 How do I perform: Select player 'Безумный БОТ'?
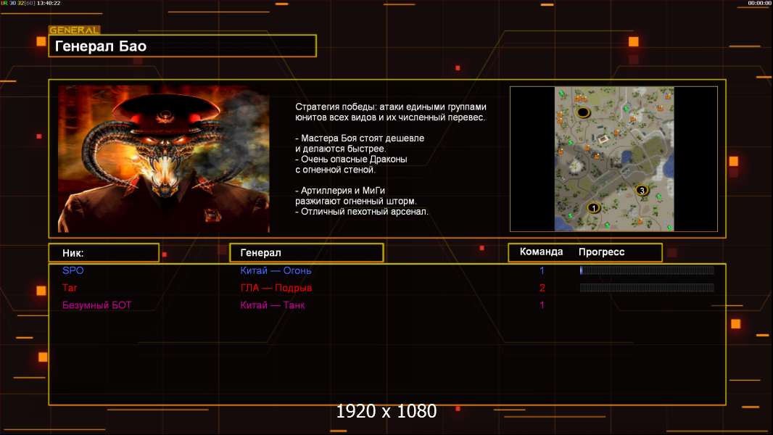97,305
